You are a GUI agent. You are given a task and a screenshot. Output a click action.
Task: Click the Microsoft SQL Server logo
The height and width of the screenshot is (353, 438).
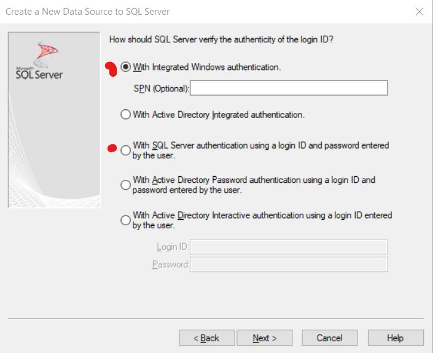pyautogui.click(x=39, y=64)
